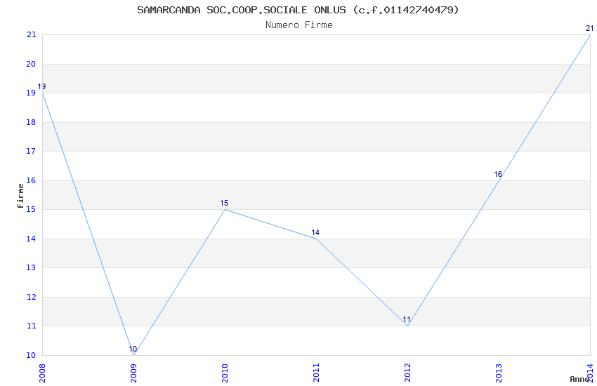This screenshot has height=386, width=597.
Task: Click the y-axis tick value 15
Action: point(31,209)
